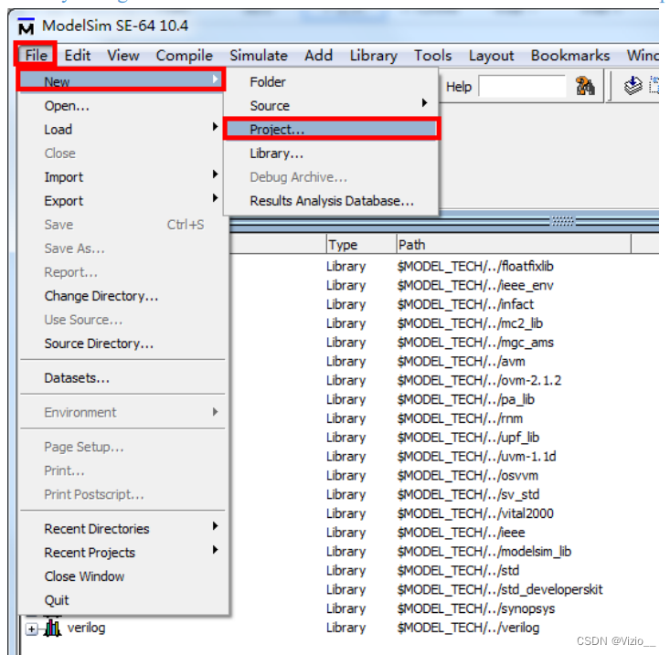Open the Compile menu

(x=184, y=55)
